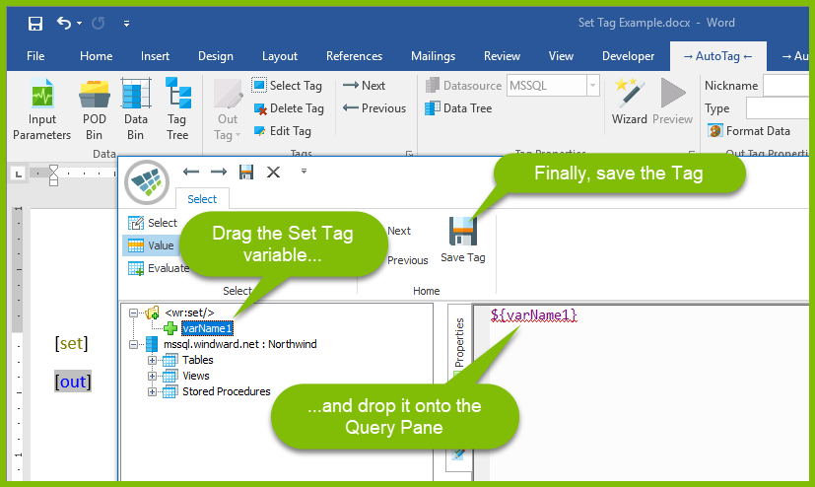Open Data Tree in ribbon
Image resolution: width=815 pixels, height=487 pixels.
tap(458, 108)
